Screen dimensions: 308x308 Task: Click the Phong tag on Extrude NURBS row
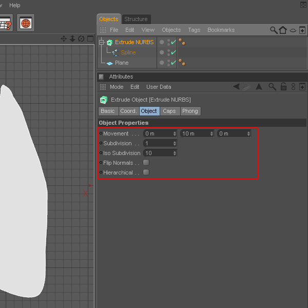point(182,42)
